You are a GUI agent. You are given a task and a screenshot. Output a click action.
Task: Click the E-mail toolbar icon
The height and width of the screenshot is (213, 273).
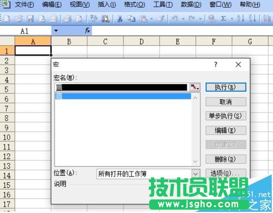(x=54, y=19)
